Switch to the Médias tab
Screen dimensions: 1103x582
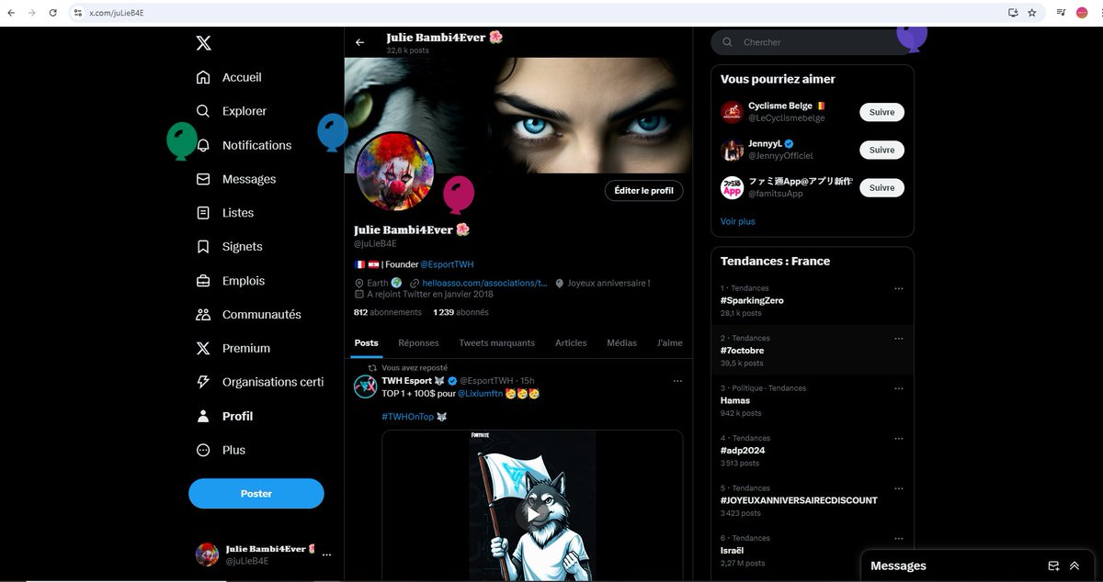621,342
